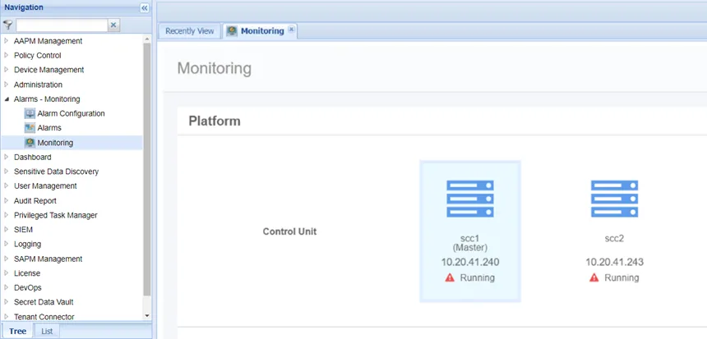Select the scc1 server icon
This screenshot has width=707, height=339.
(x=470, y=199)
